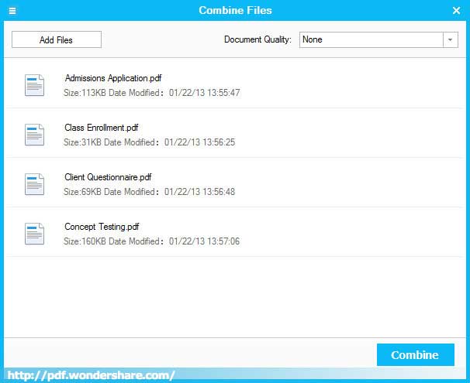Click the Size:113KB details line
Screen dimensions: 470x383
tap(152, 93)
